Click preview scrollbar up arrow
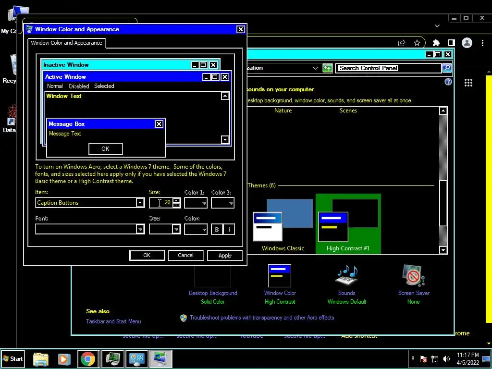 [225, 96]
